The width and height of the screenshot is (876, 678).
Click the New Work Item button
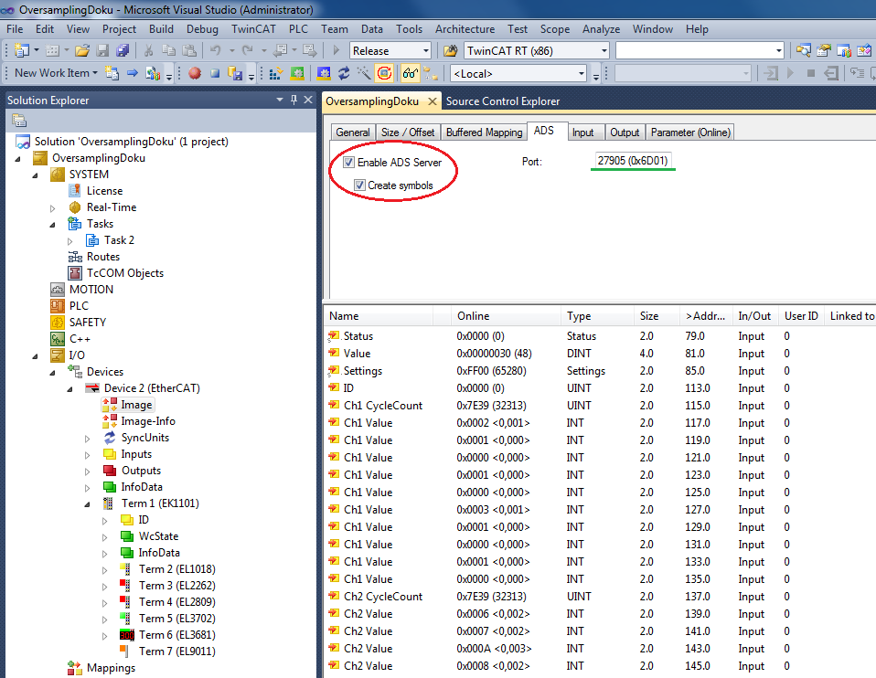coord(52,73)
